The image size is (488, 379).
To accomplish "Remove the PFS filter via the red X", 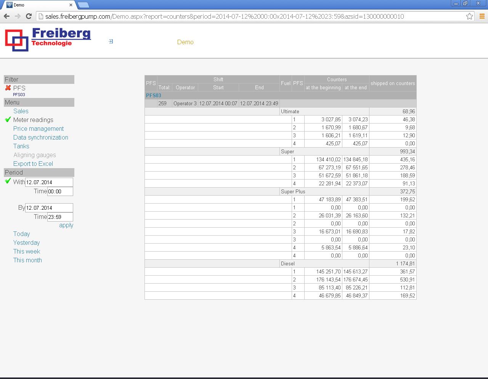I will (x=8, y=88).
